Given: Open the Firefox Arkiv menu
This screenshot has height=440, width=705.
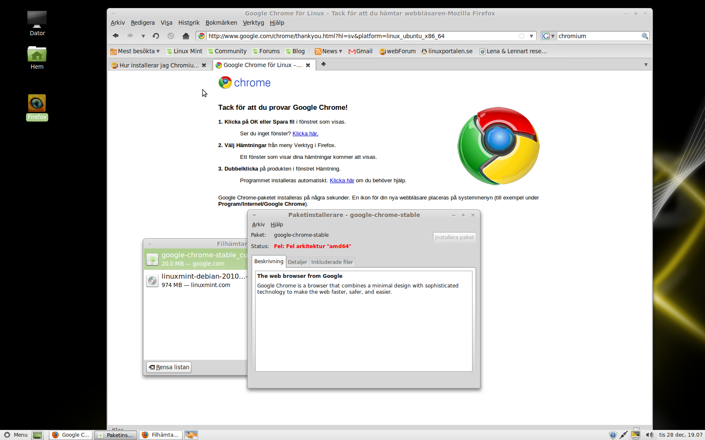Looking at the screenshot, I should [117, 23].
